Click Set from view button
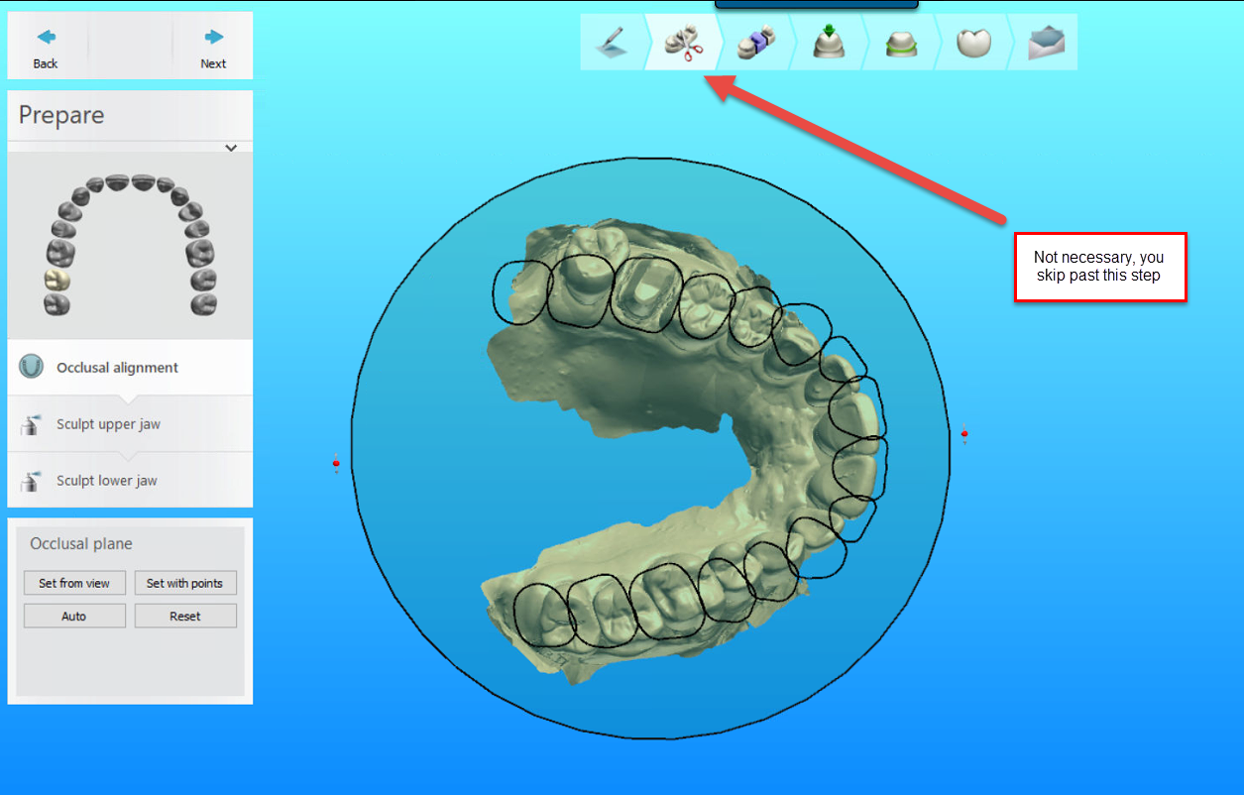This screenshot has width=1244, height=795. [x=74, y=583]
